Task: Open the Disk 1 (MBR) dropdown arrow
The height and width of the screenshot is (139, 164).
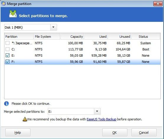Action: pyautogui.click(x=53, y=27)
